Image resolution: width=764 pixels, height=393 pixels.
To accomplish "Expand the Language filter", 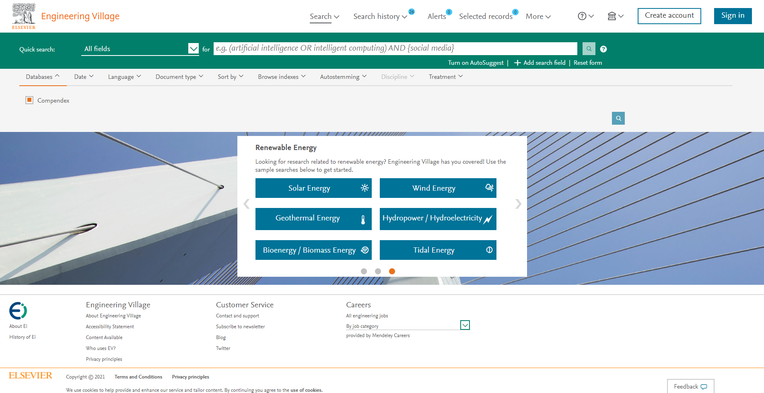I will [x=124, y=77].
